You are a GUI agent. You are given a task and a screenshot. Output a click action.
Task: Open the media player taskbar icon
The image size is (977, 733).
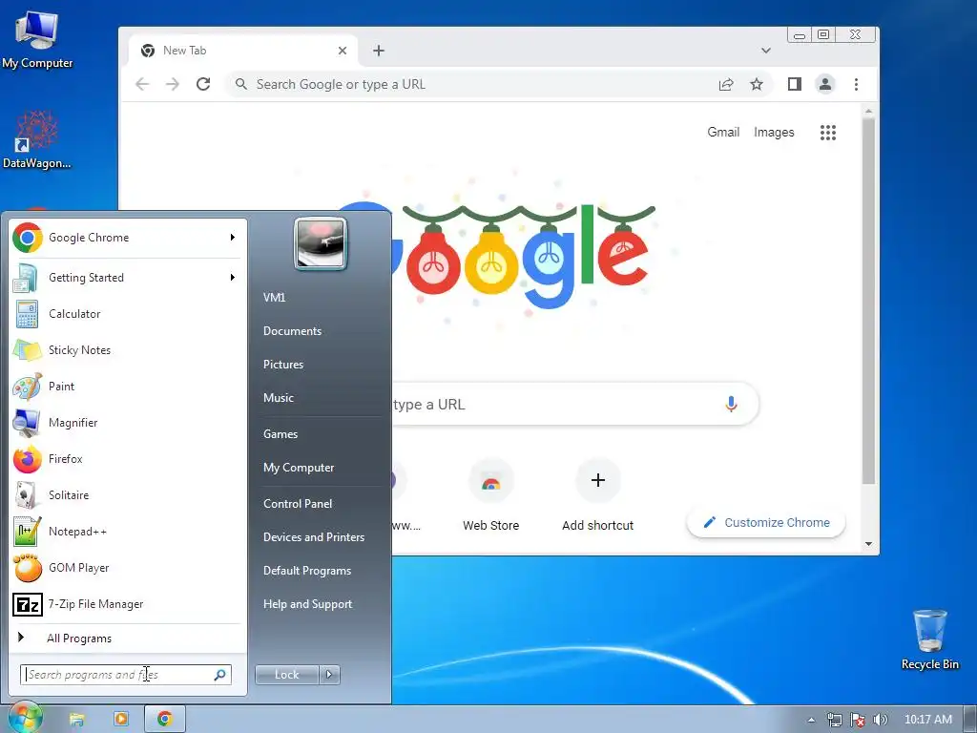[x=121, y=720]
